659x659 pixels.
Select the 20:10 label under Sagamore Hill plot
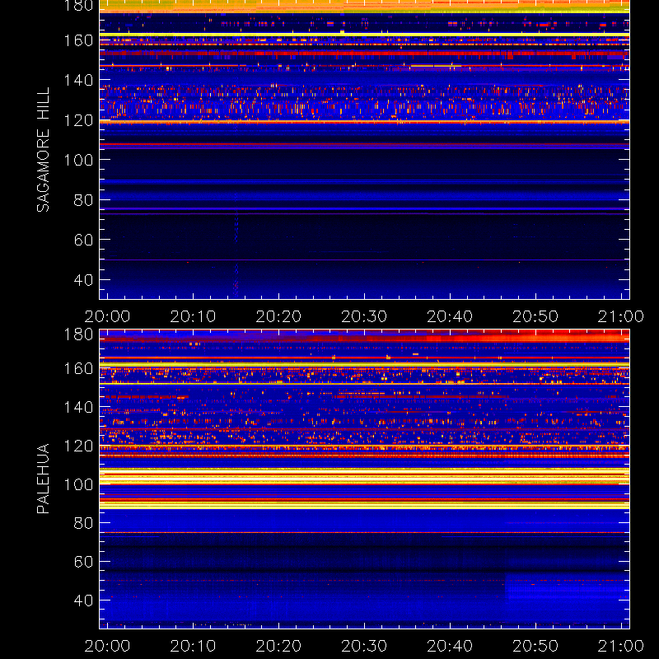[x=193, y=316]
